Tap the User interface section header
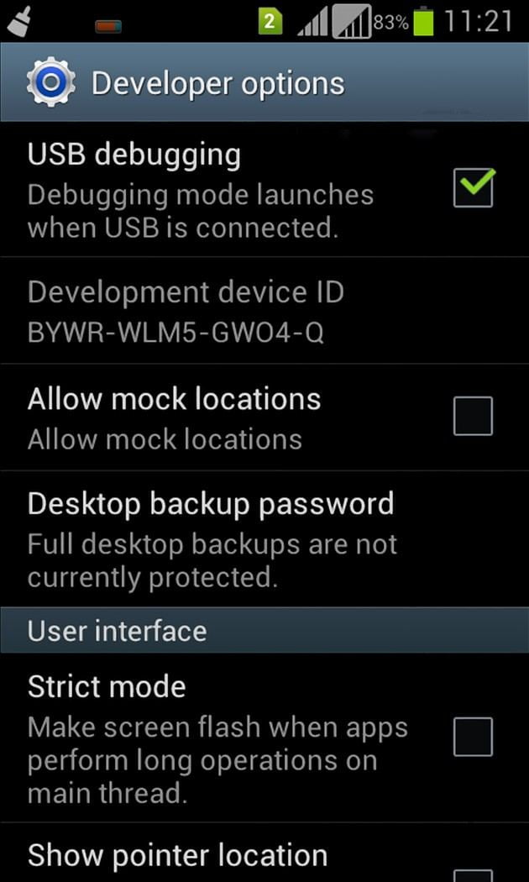The height and width of the screenshot is (882, 529). pyautogui.click(x=264, y=630)
